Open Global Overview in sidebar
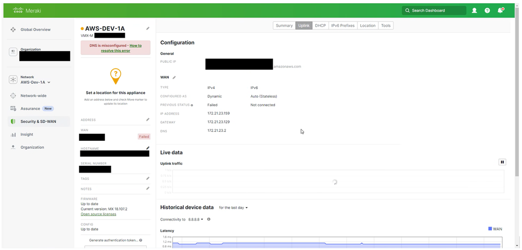 pos(36,30)
